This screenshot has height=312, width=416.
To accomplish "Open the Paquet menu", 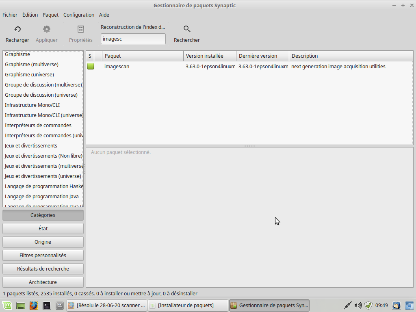I will (51, 15).
